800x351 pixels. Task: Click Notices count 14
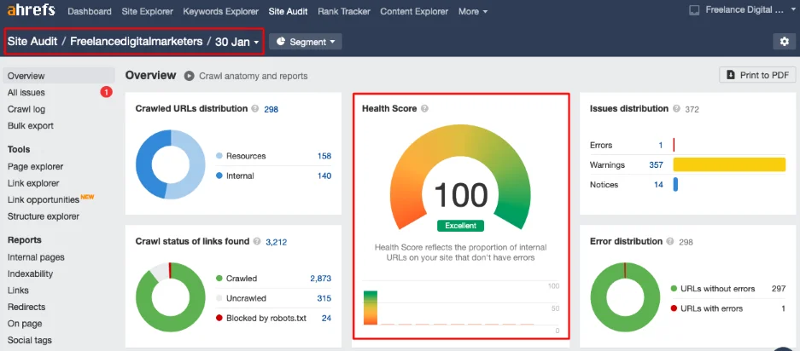pyautogui.click(x=658, y=185)
